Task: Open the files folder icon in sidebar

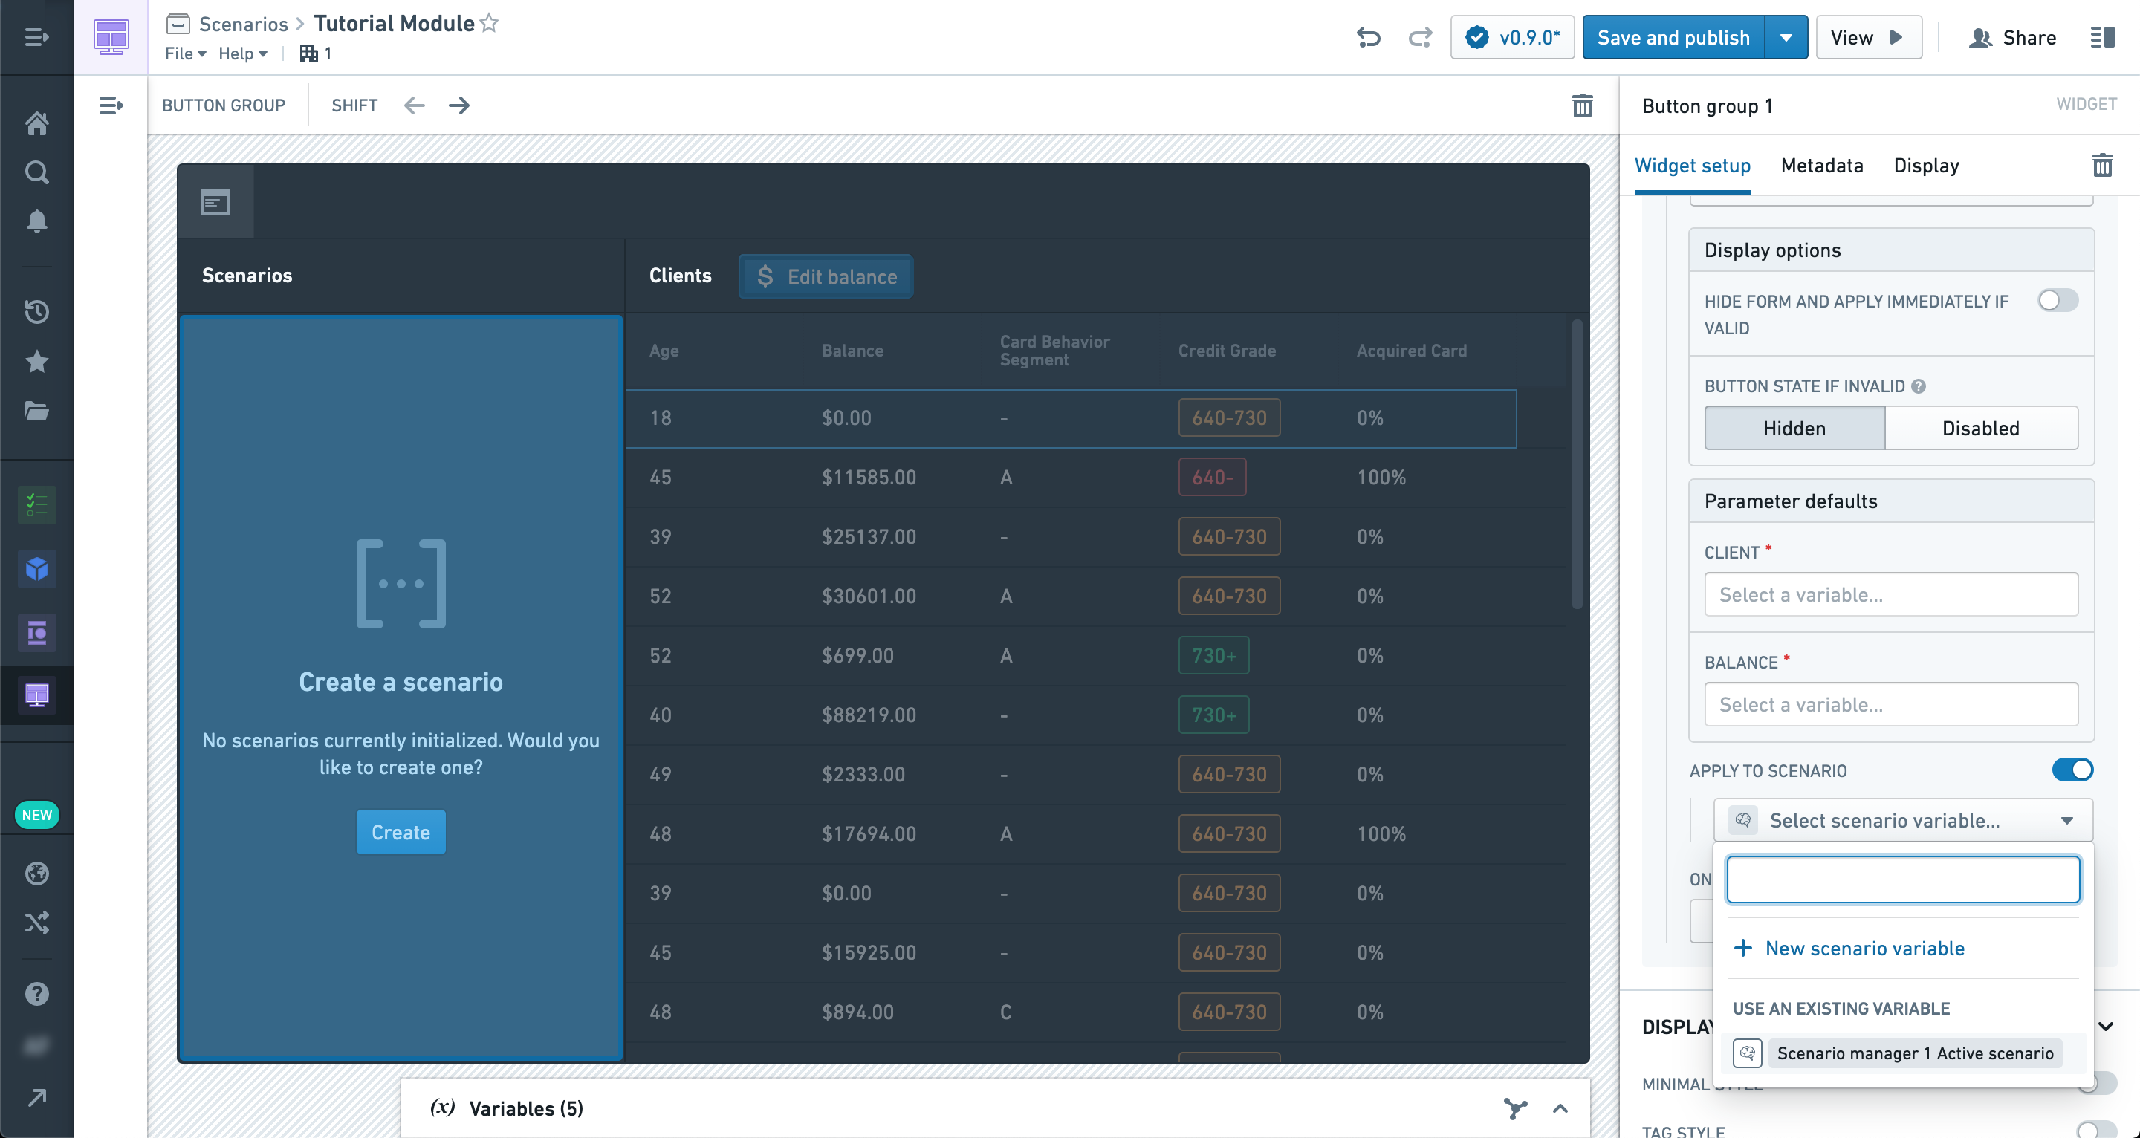Action: tap(36, 412)
